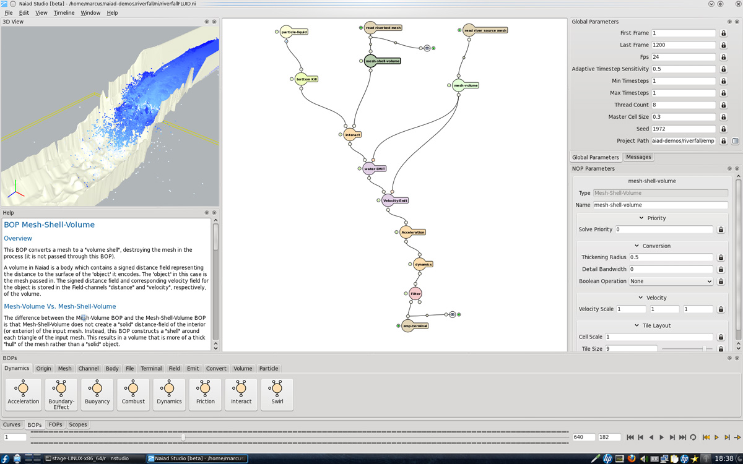The height and width of the screenshot is (464, 743).
Task: Open the FOPs tab
Action: tap(56, 425)
